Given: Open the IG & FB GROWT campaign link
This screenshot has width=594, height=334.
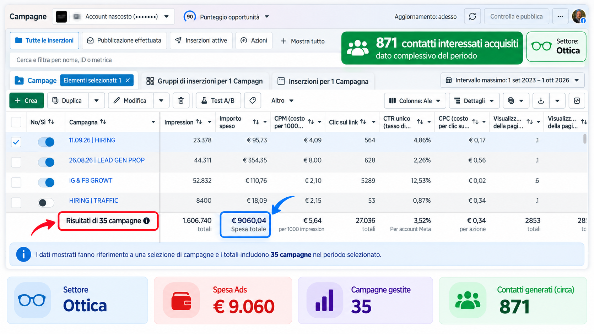Looking at the screenshot, I should pos(91,181).
